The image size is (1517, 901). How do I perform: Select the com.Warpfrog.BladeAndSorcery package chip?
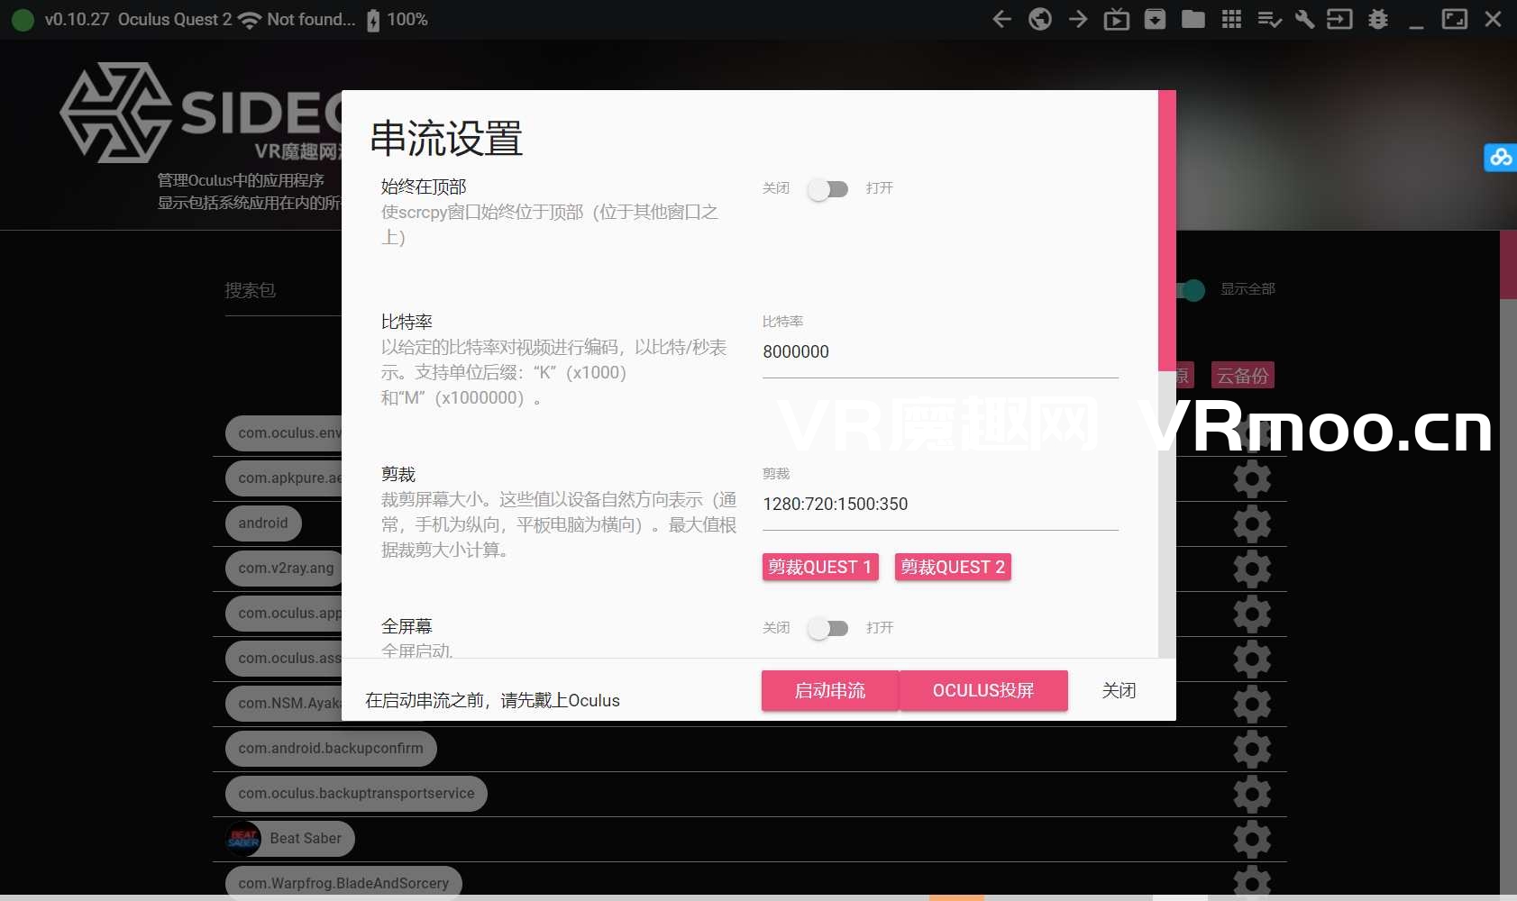(343, 882)
